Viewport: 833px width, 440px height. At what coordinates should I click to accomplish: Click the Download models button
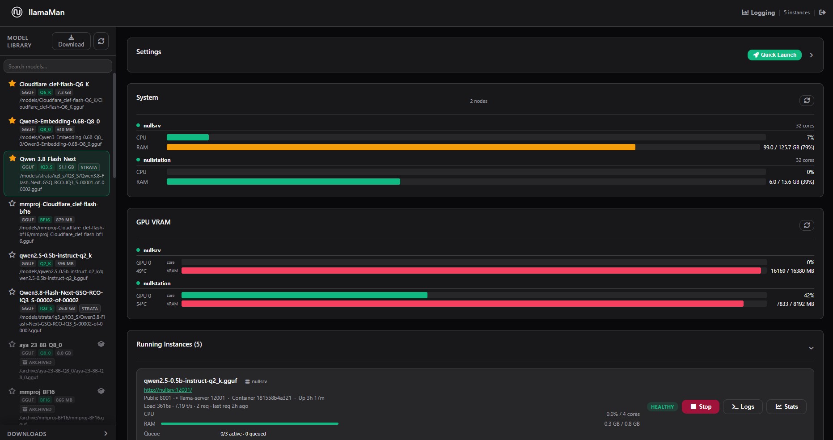[71, 41]
